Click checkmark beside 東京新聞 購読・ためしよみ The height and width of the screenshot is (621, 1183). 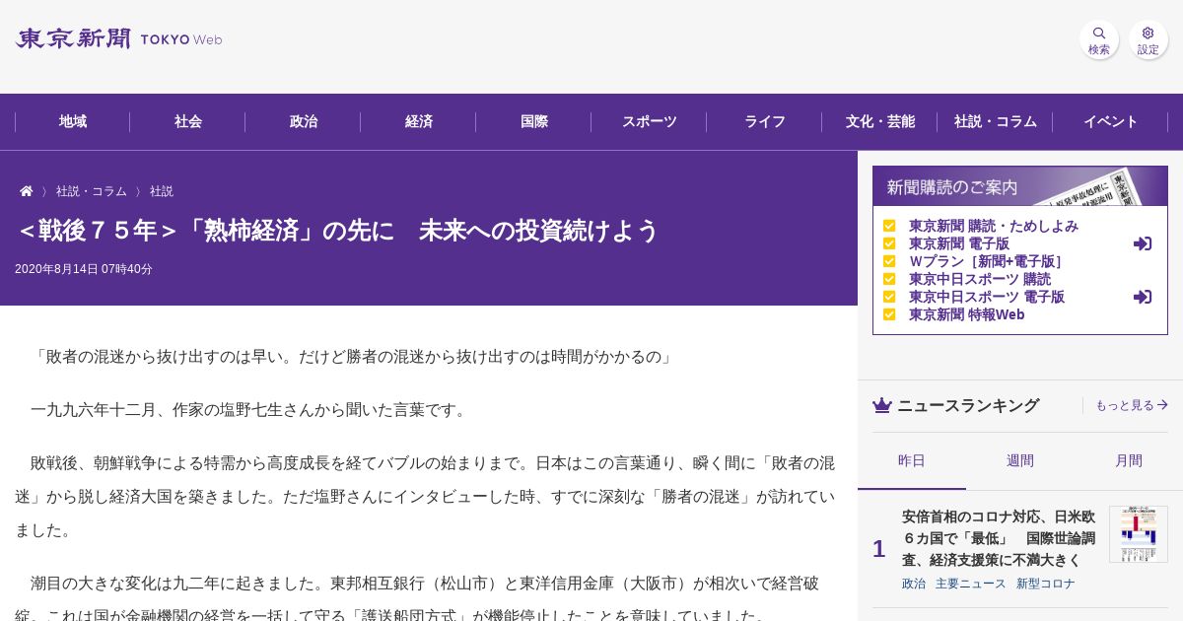point(889,226)
